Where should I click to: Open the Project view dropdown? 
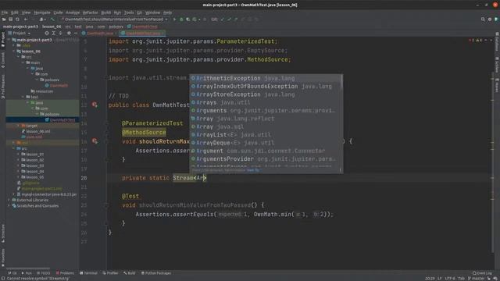pyautogui.click(x=19, y=33)
